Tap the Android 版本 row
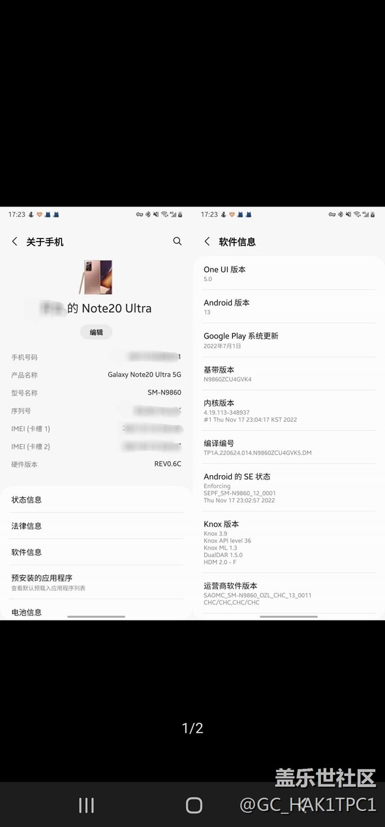Screen dimensions: 385x827 (289, 307)
